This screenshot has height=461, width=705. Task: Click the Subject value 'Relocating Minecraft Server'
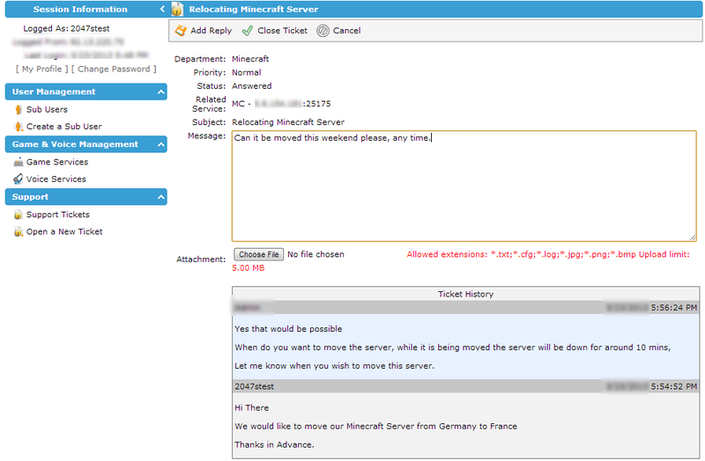(x=288, y=122)
